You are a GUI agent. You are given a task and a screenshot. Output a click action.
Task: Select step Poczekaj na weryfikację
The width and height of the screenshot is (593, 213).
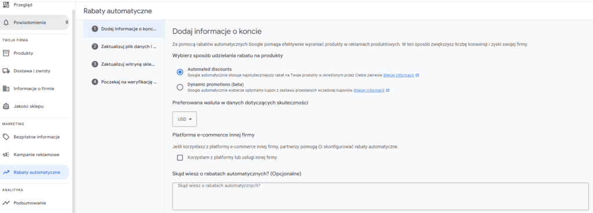124,81
